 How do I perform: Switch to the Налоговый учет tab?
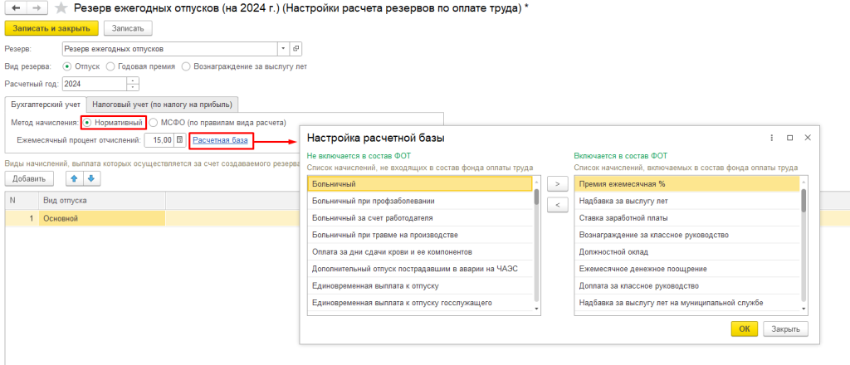pyautogui.click(x=164, y=104)
